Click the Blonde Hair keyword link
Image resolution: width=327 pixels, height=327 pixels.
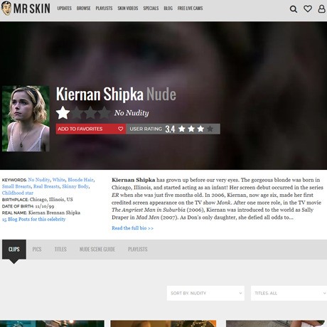point(80,180)
